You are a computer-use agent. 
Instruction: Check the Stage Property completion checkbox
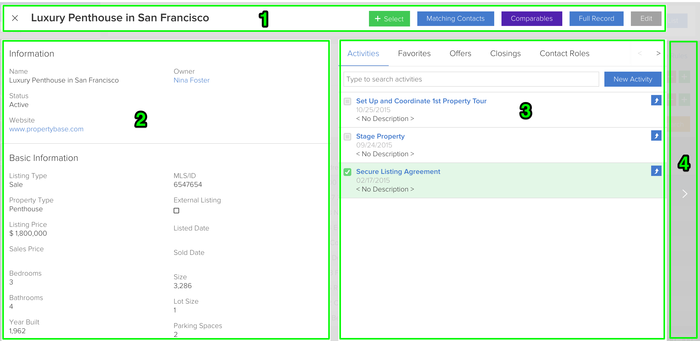pyautogui.click(x=347, y=137)
